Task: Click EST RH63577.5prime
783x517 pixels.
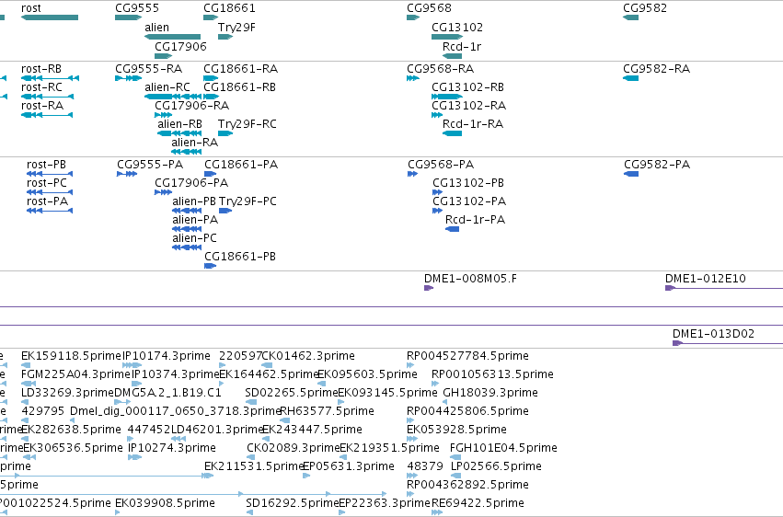Action: (x=327, y=412)
